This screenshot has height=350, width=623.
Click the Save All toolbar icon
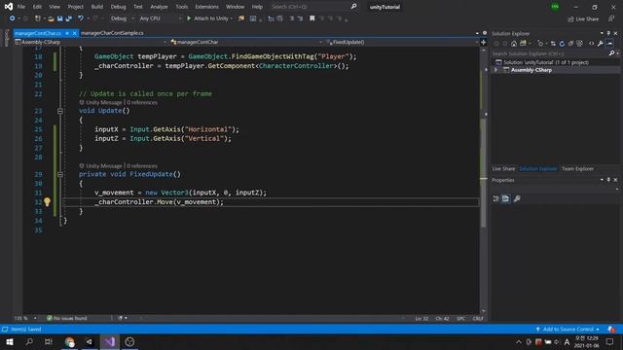pyautogui.click(x=69, y=18)
